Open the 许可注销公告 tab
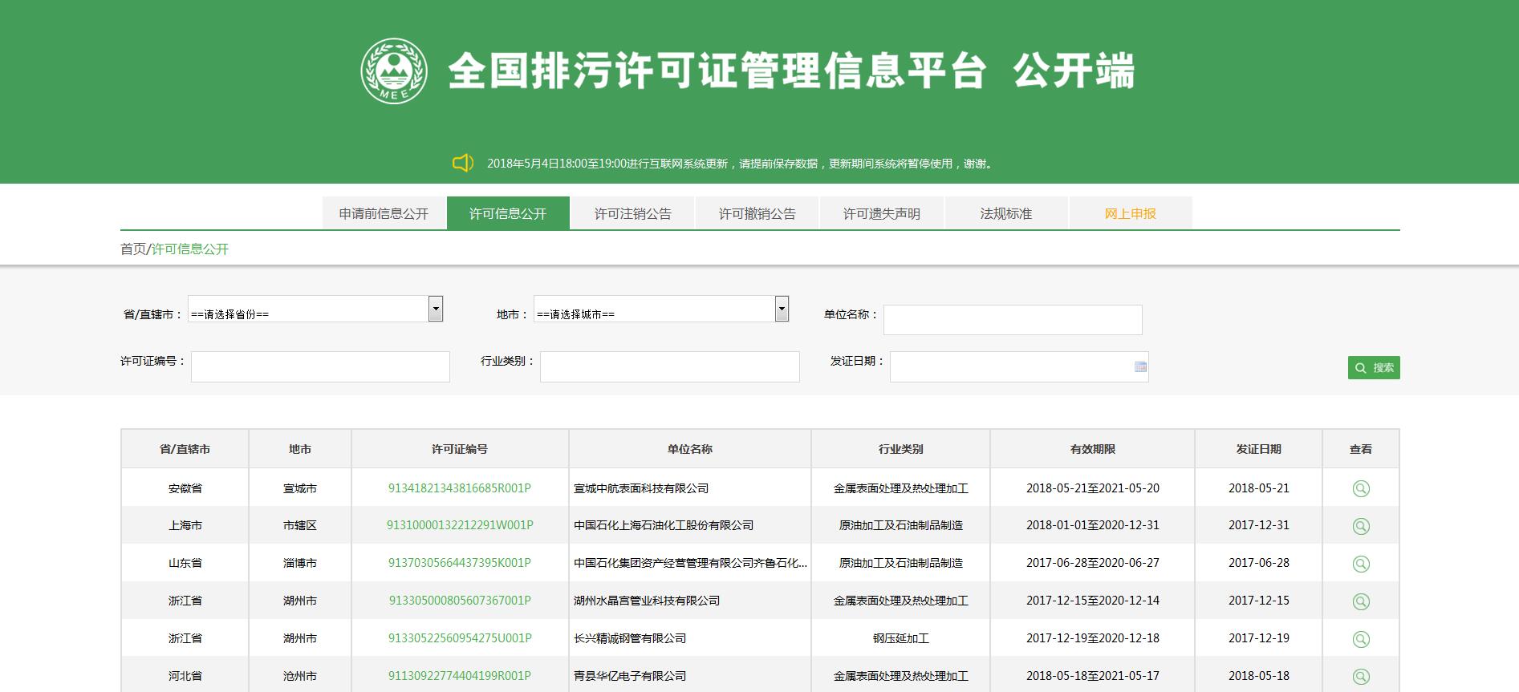The image size is (1519, 692). (632, 213)
